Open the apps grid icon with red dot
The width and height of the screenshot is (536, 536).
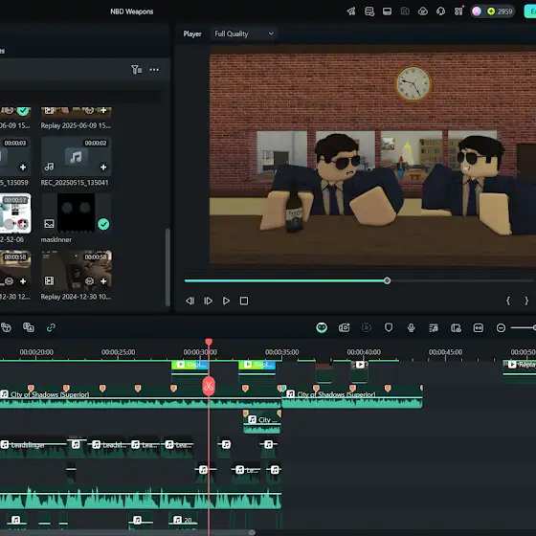pos(458,11)
